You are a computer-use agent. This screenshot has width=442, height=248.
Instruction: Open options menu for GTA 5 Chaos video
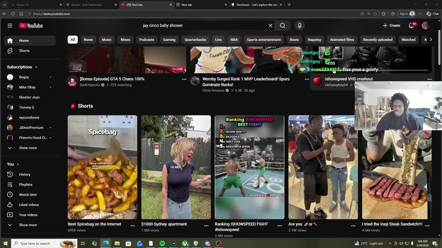184,79
